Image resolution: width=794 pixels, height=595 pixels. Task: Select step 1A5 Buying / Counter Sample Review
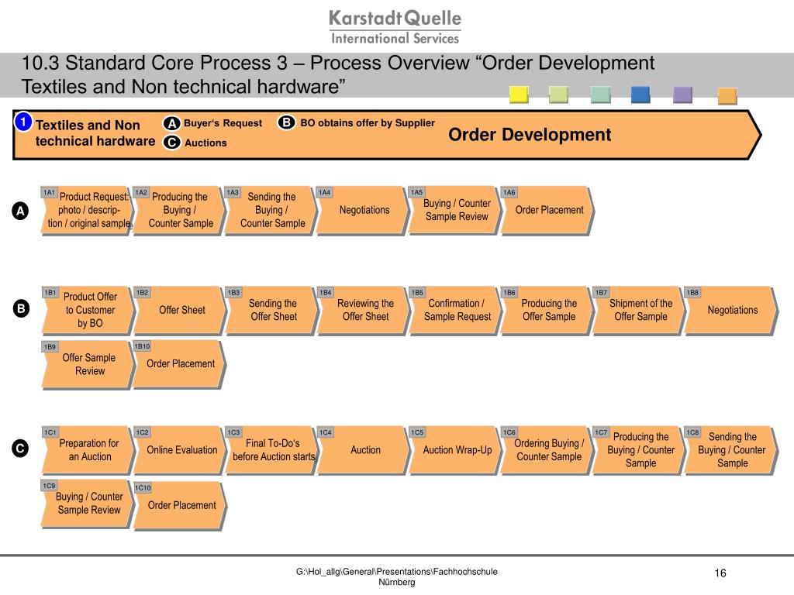pos(454,211)
